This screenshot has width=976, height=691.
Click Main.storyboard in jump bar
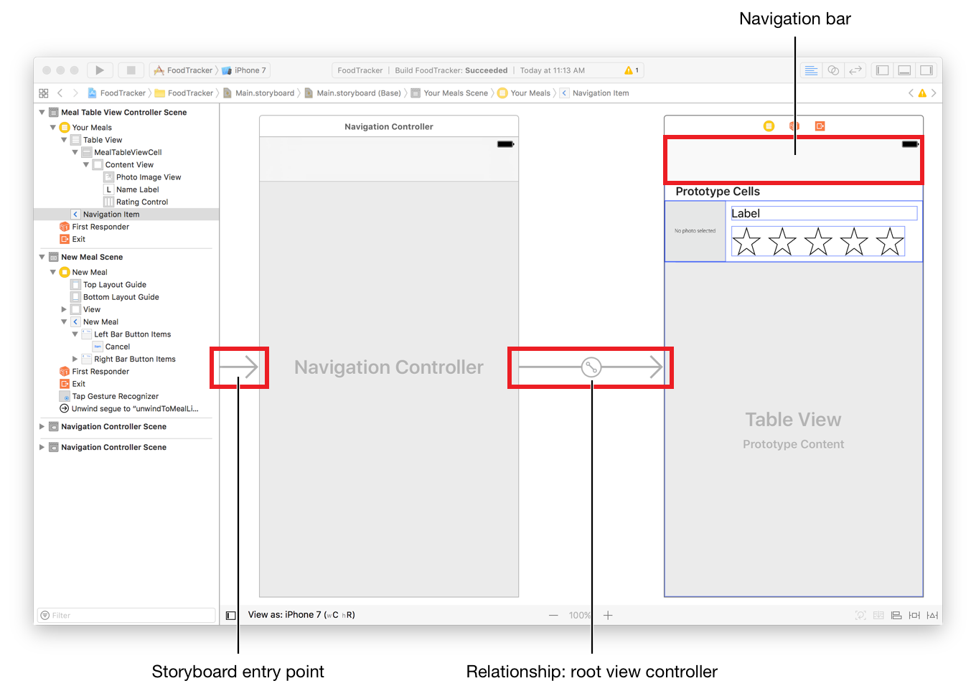coord(258,93)
